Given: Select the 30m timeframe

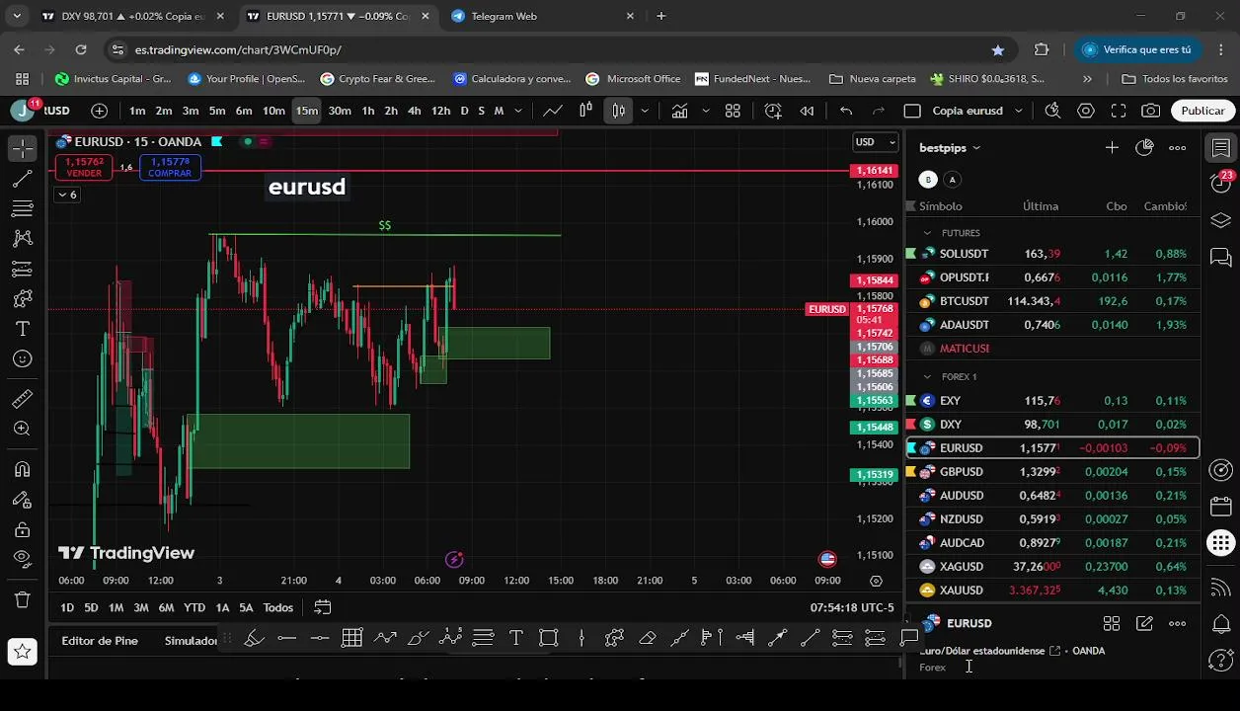Looking at the screenshot, I should tap(340, 111).
